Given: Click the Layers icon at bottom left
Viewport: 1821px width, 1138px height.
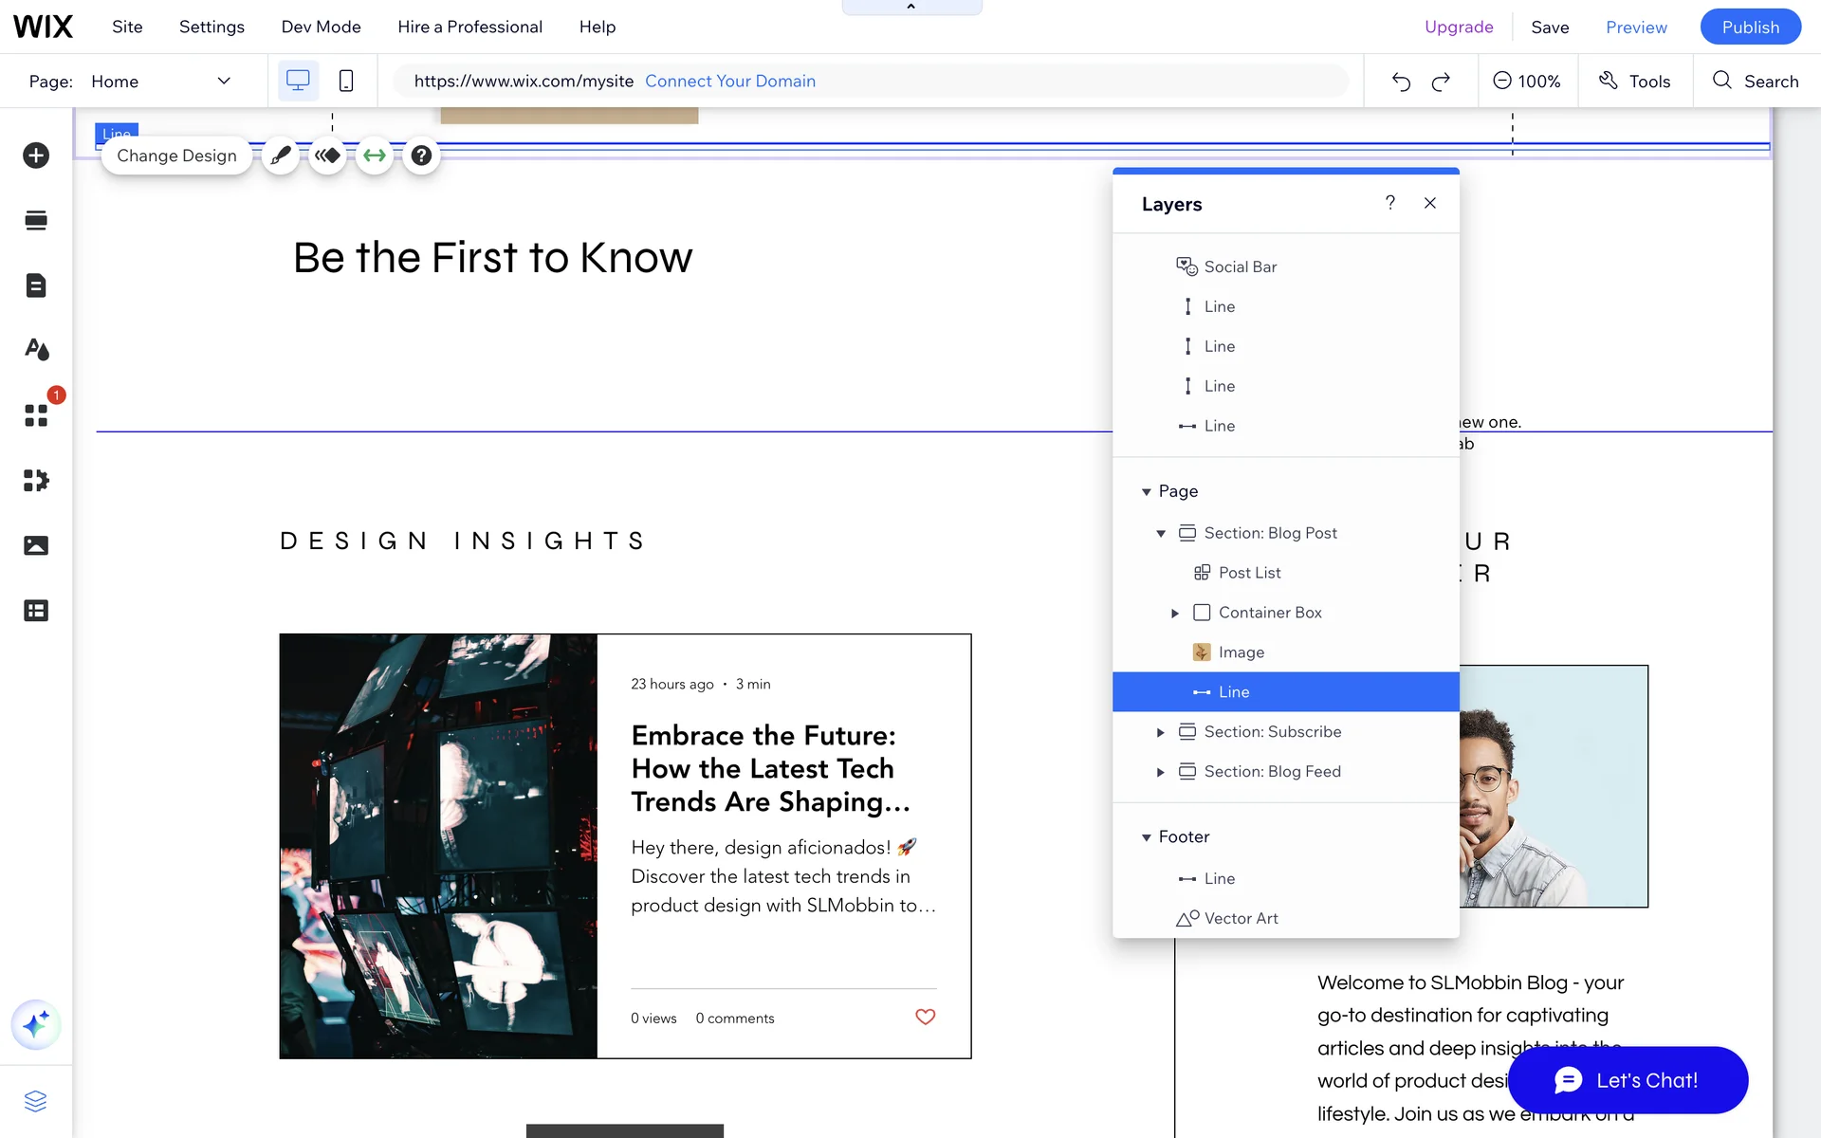Looking at the screenshot, I should tap(36, 1101).
